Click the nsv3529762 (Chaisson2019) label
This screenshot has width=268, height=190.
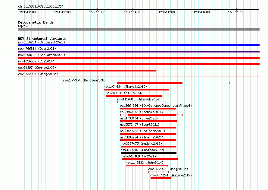tap(142, 131)
